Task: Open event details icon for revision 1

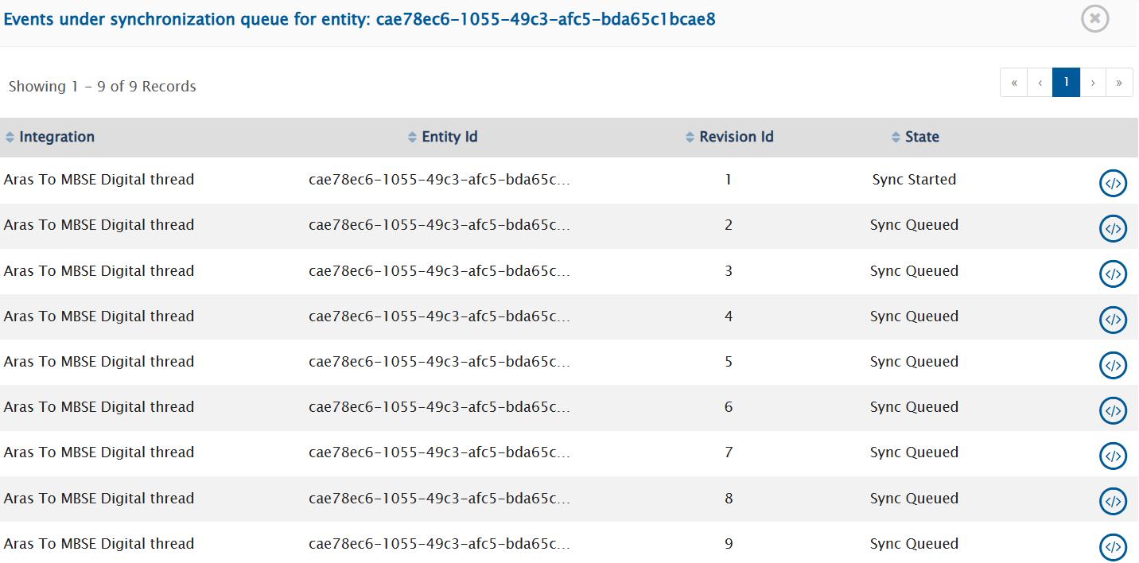Action: click(1113, 183)
